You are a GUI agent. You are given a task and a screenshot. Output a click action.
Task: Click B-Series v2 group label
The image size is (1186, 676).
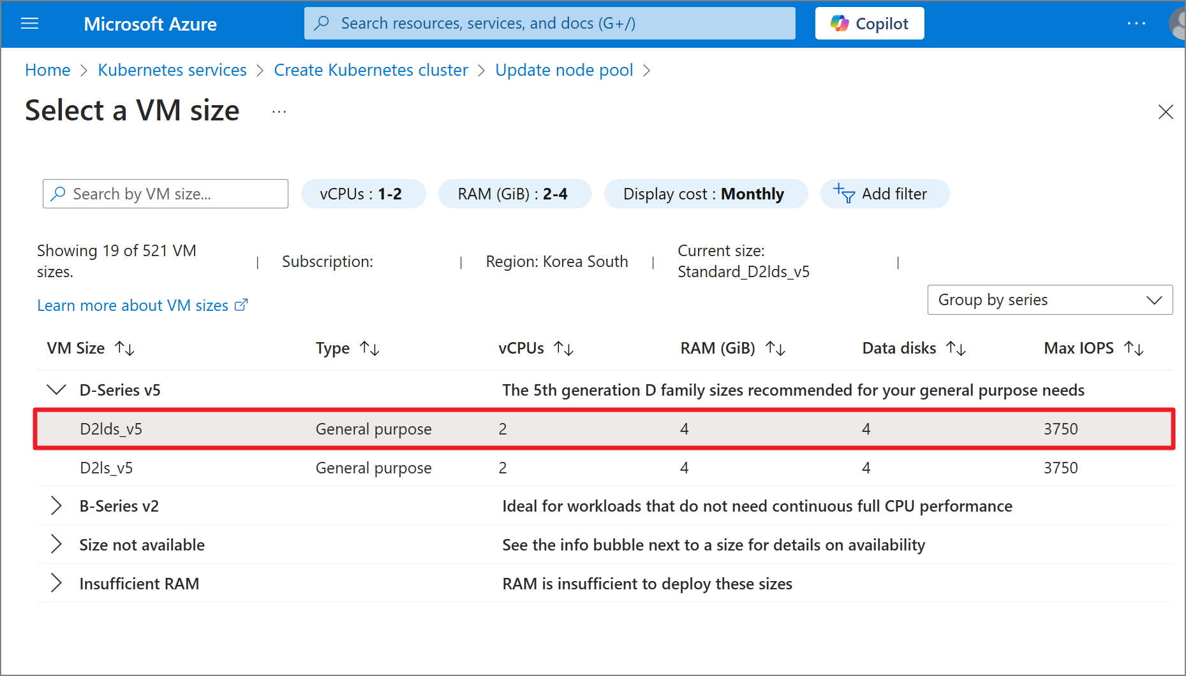(119, 507)
